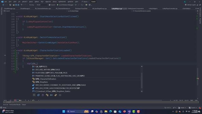Toggle the IntelliSense macro filter icon

(51, 95)
